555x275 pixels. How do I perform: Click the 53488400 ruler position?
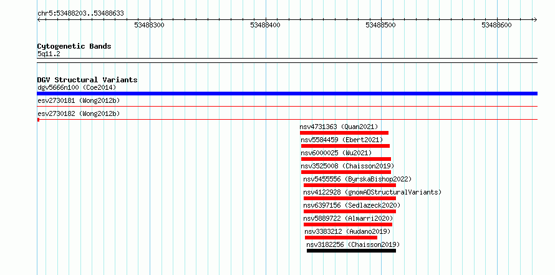(x=265, y=25)
